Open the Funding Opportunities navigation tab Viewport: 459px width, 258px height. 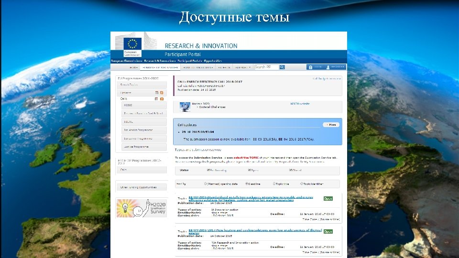point(160,67)
